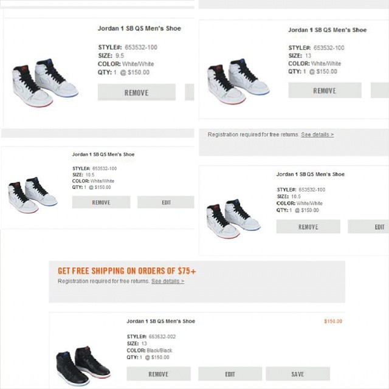The image size is (389, 389).
Task: Remove the Black/Black size 13 Jordan 1
Action: [159, 374]
